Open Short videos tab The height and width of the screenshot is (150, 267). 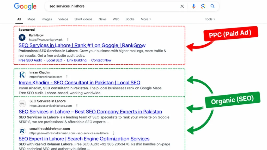pyautogui.click(x=83, y=19)
